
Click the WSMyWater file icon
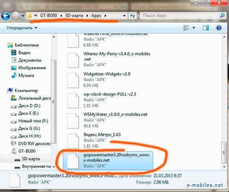tap(73, 121)
